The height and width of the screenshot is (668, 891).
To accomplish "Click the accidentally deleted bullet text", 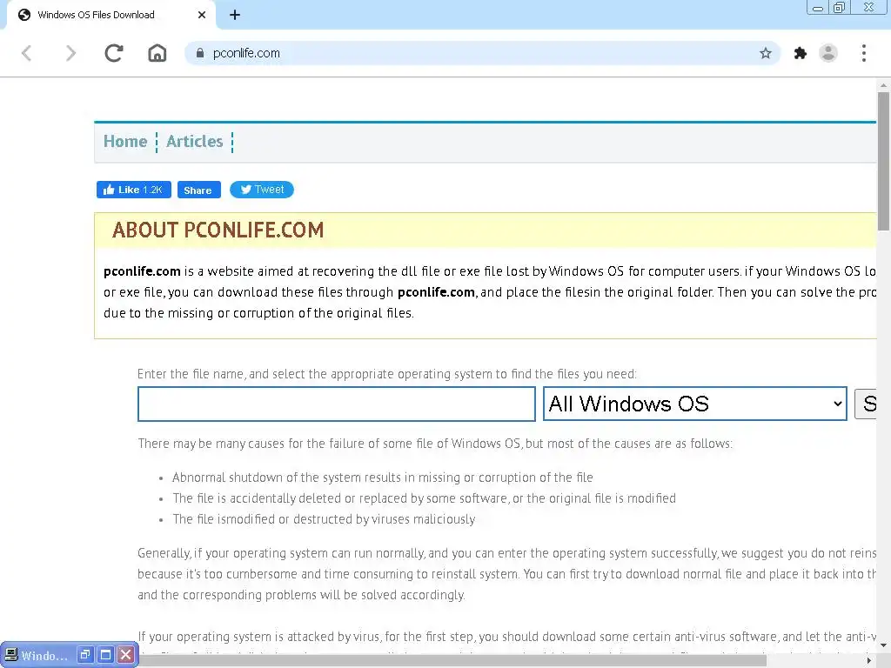I will (x=424, y=498).
